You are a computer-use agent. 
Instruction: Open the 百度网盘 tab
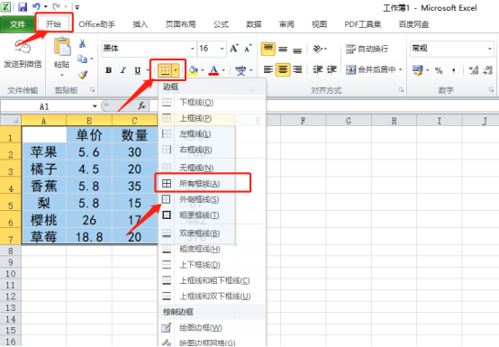[x=413, y=24]
